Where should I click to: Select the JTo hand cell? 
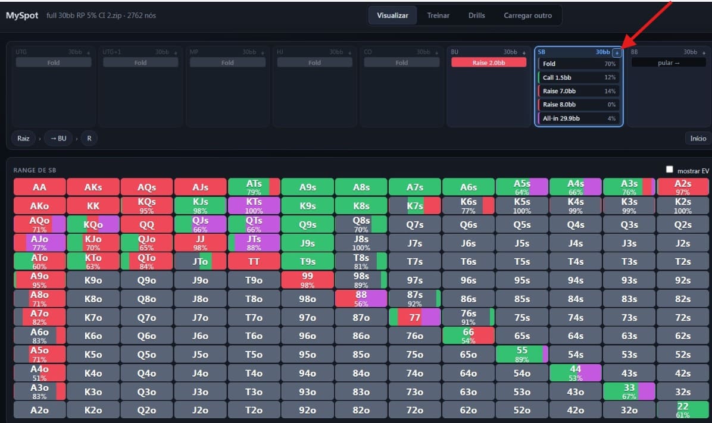(x=200, y=261)
